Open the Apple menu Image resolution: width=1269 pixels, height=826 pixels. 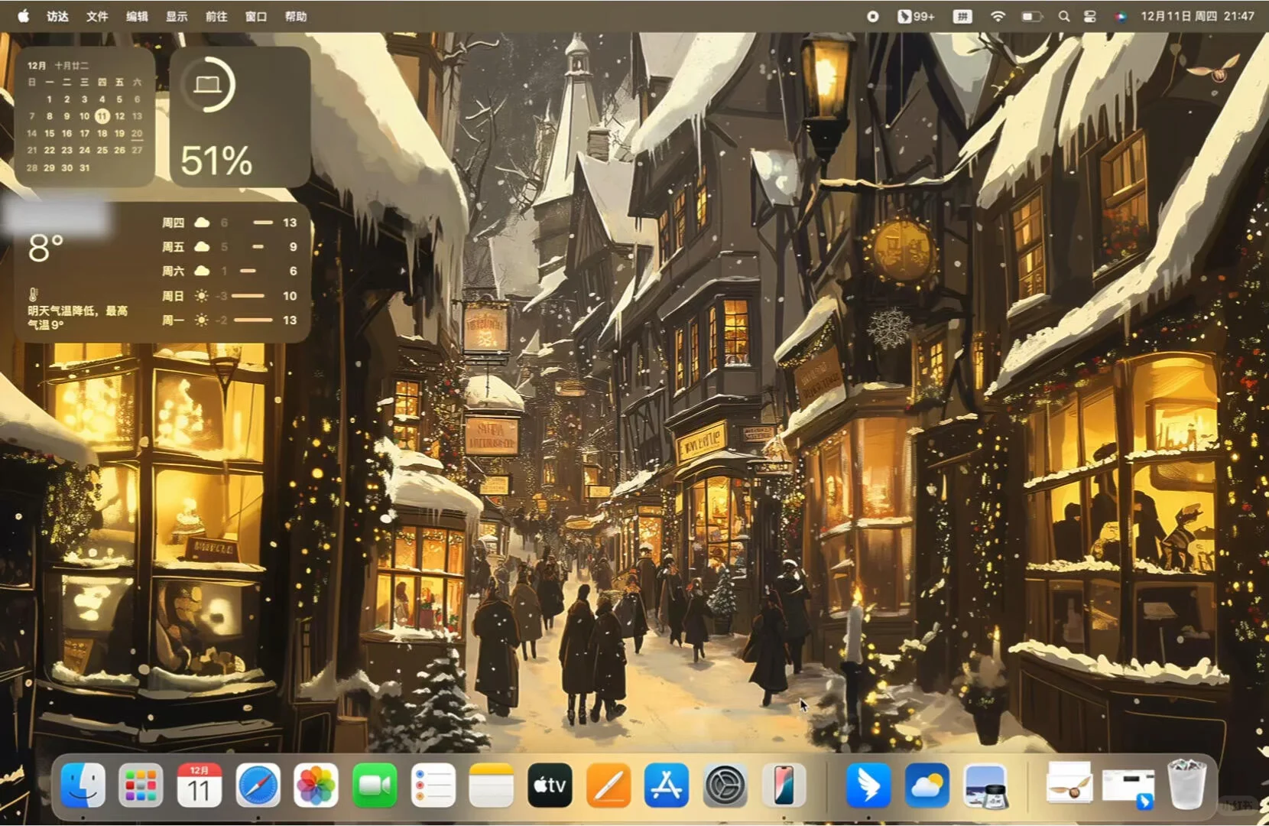(x=24, y=16)
